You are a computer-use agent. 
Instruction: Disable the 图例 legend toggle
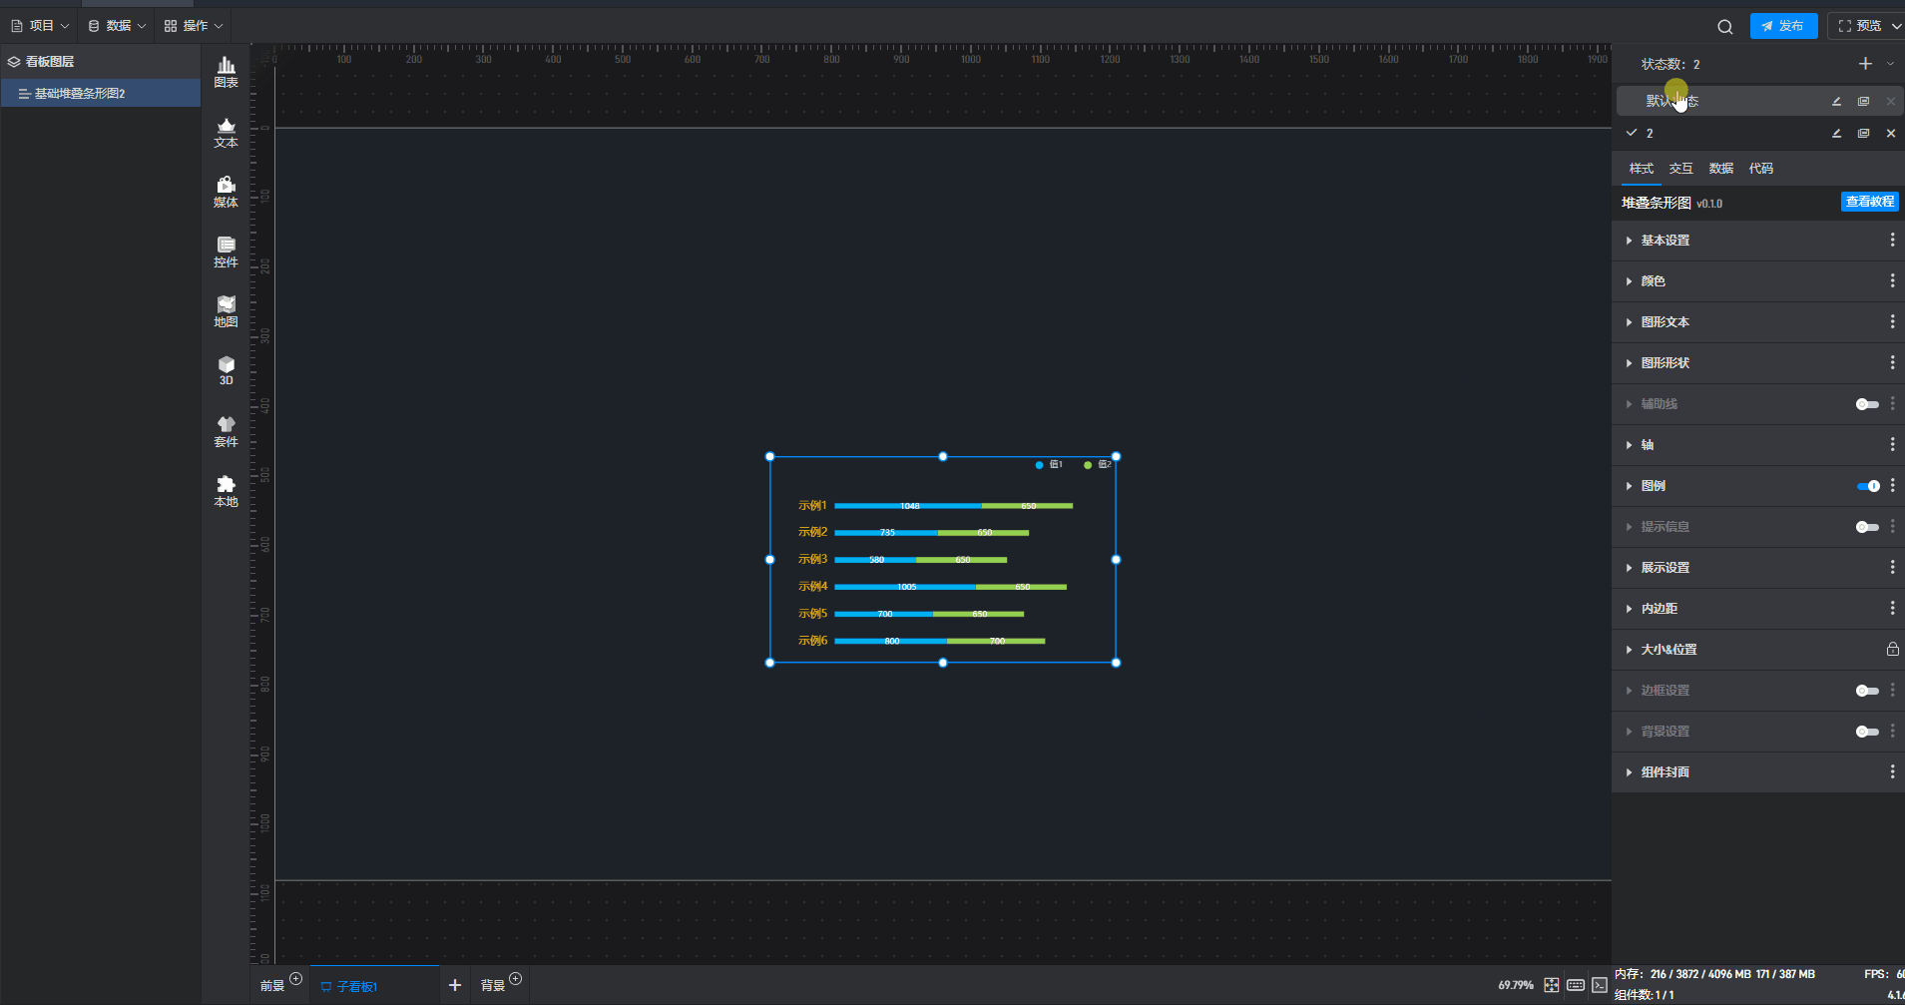coord(1867,486)
